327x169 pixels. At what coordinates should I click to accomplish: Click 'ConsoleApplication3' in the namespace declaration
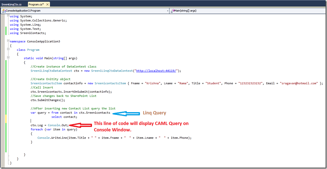(44, 41)
